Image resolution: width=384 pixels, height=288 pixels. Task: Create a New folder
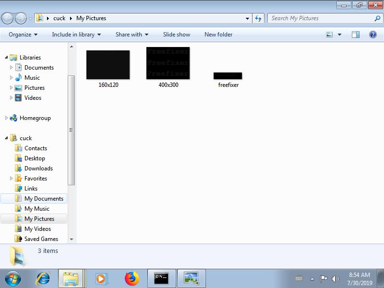(x=218, y=35)
